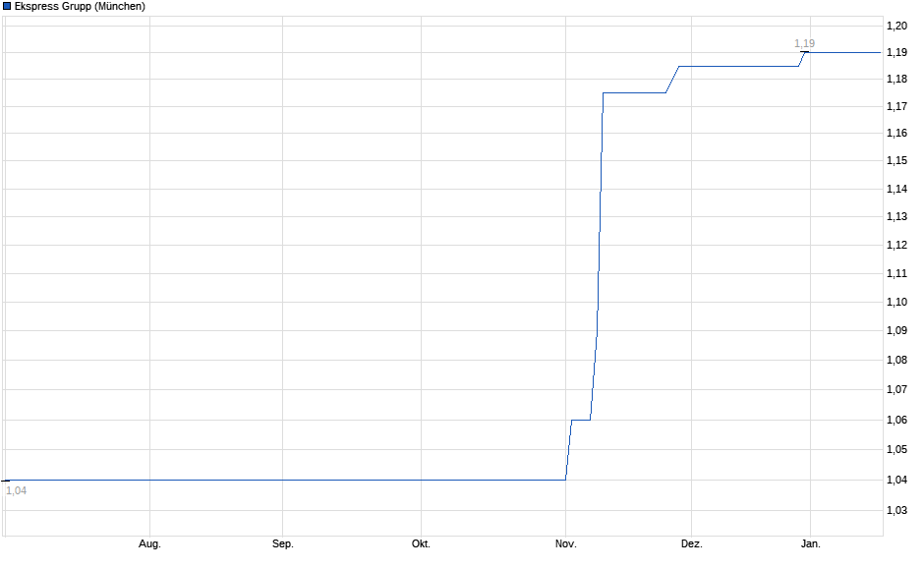Expand the Nov. time axis section
The image size is (924, 569).
point(565,541)
